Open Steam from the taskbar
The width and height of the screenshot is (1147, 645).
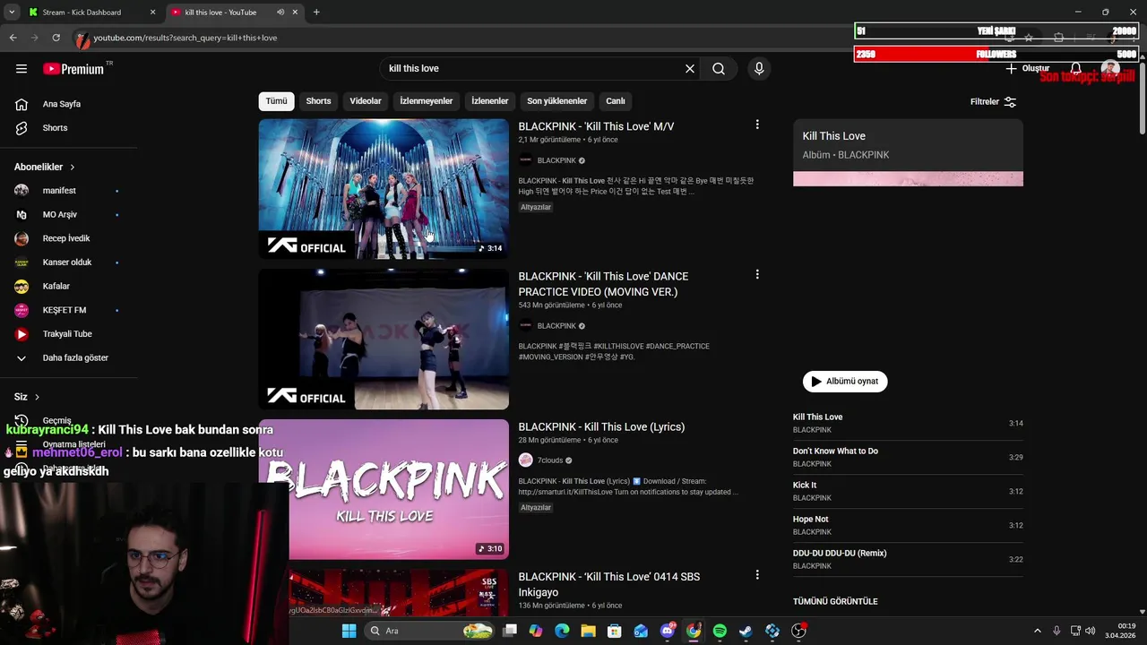746,631
